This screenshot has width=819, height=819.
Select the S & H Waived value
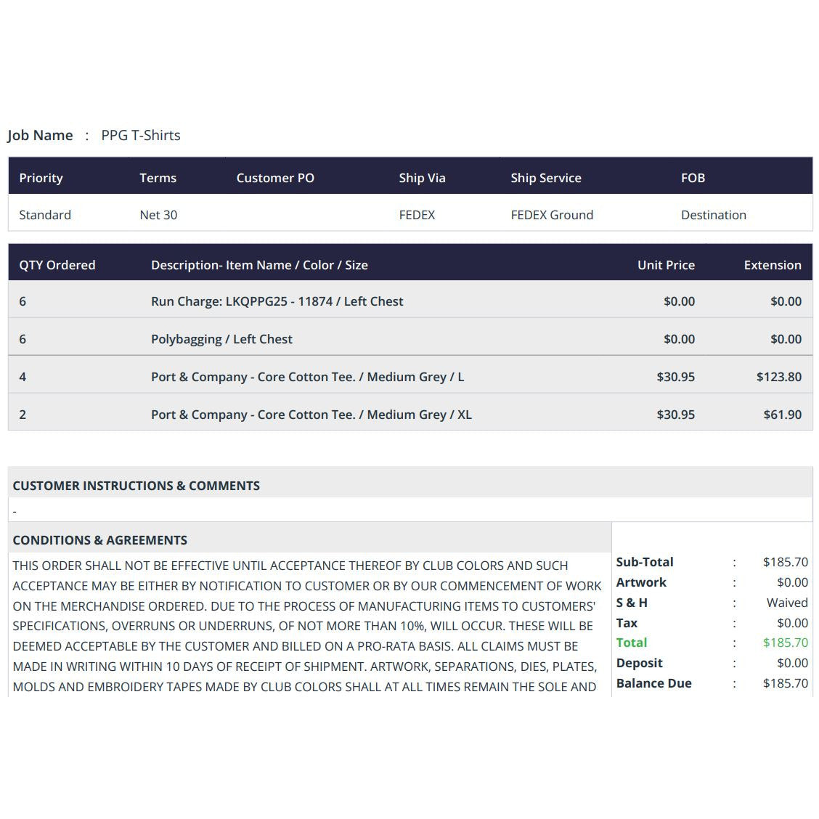[x=786, y=603]
